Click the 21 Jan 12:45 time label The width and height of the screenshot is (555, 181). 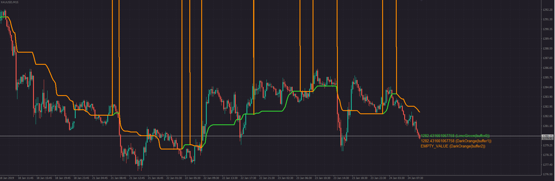click(137, 178)
